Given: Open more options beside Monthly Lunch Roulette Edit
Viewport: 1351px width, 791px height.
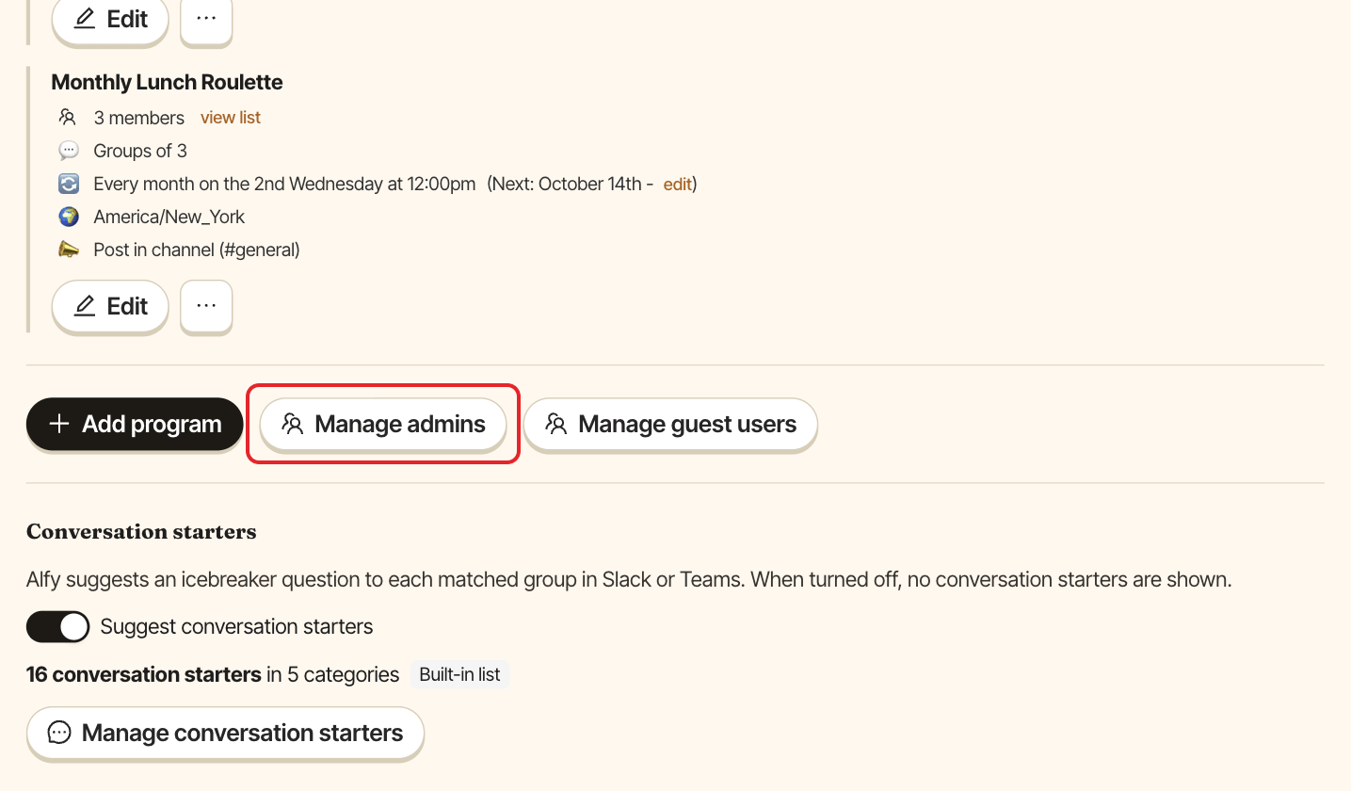Looking at the screenshot, I should (206, 306).
